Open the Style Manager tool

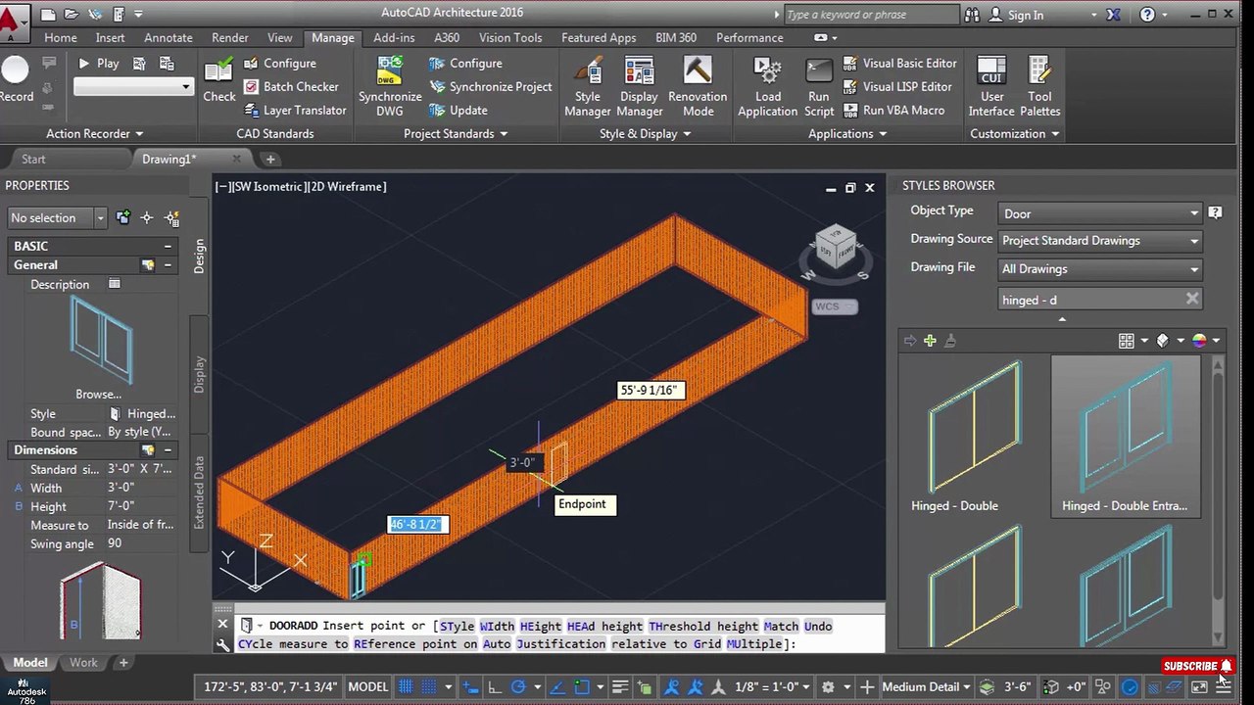[587, 86]
